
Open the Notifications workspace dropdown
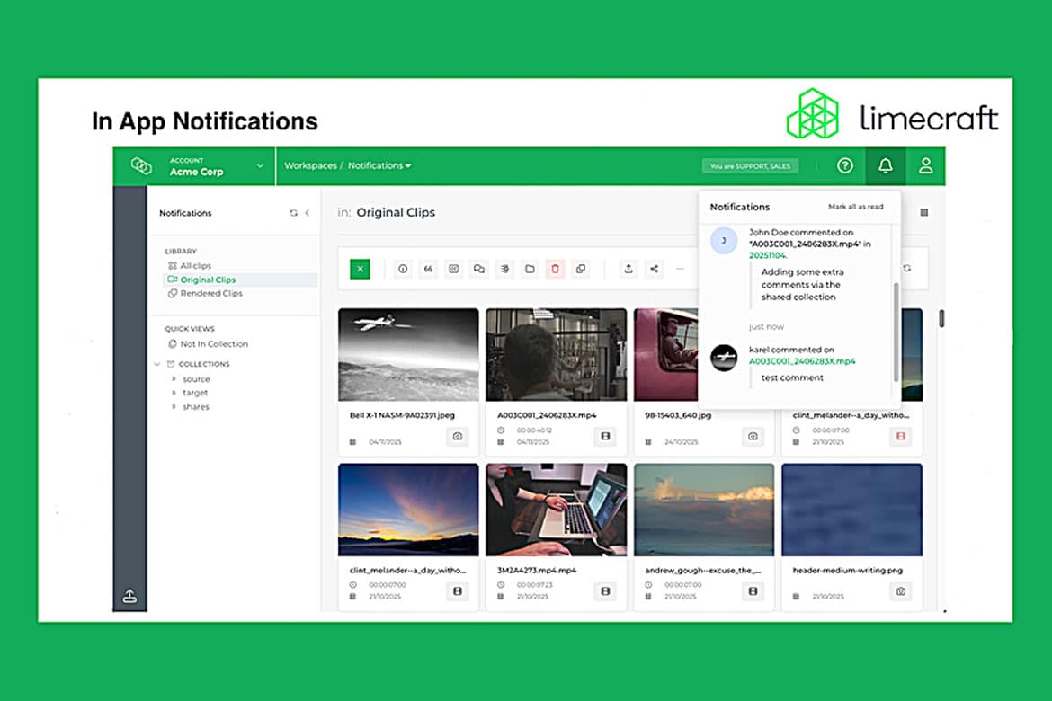click(379, 166)
